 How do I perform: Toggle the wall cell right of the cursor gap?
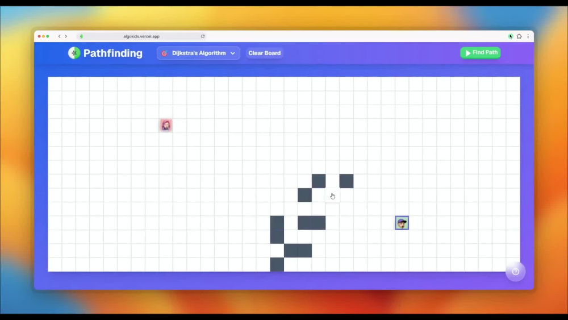346,181
